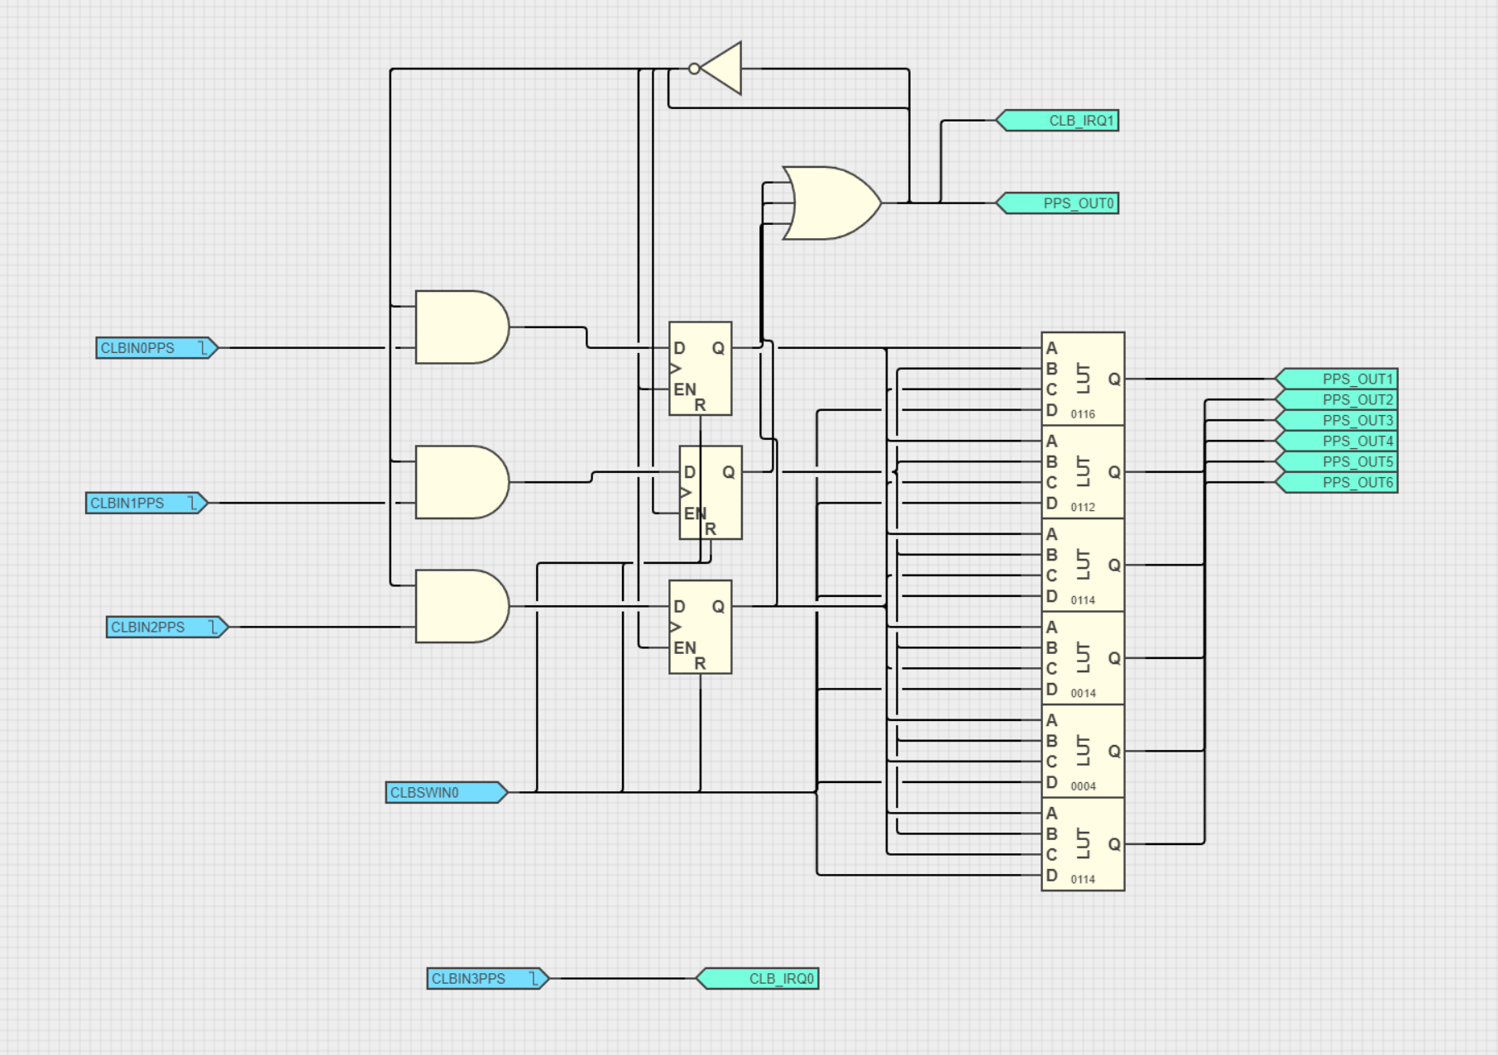Screen dimensions: 1498x1055
Task: Click the CLBIN0PPS input port
Action: 157,348
